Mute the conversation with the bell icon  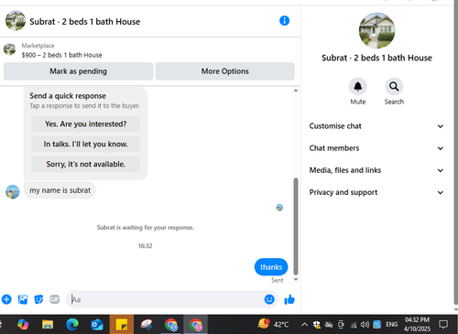click(358, 87)
